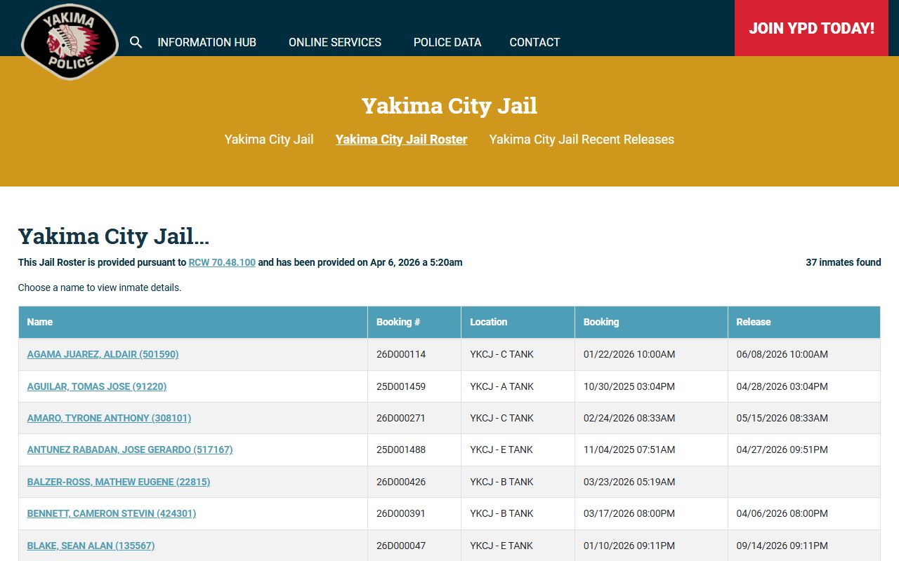Select booking number 25D001488
The image size is (899, 561).
401,450
